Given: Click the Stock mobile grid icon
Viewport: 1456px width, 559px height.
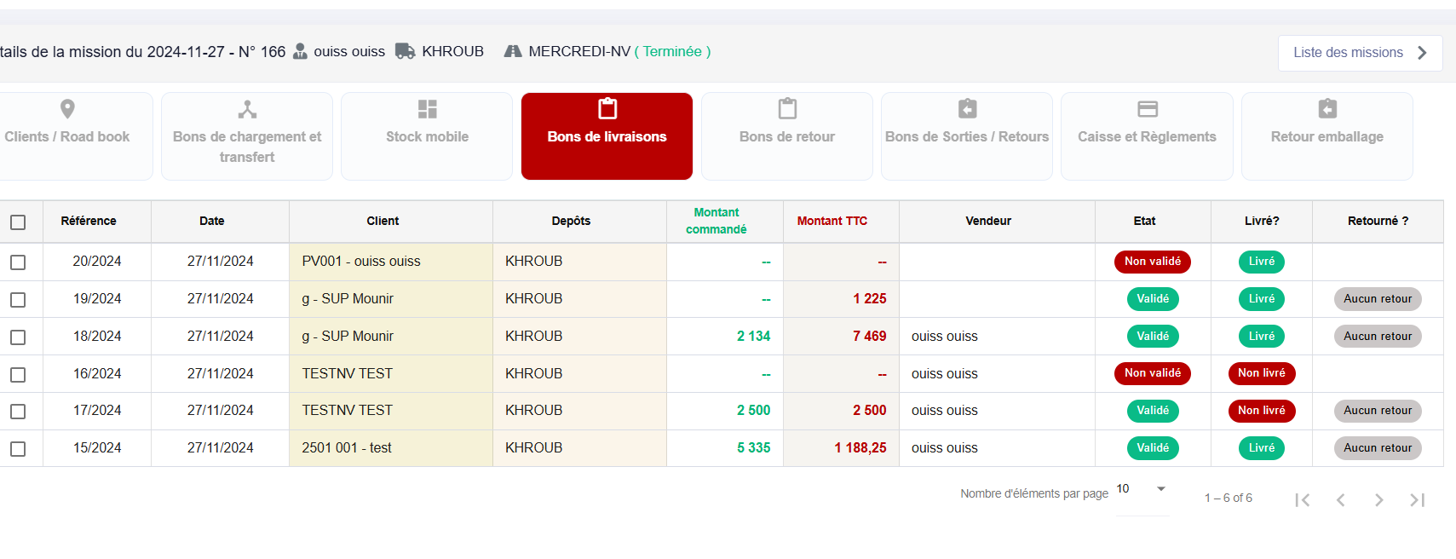Looking at the screenshot, I should pyautogui.click(x=427, y=109).
